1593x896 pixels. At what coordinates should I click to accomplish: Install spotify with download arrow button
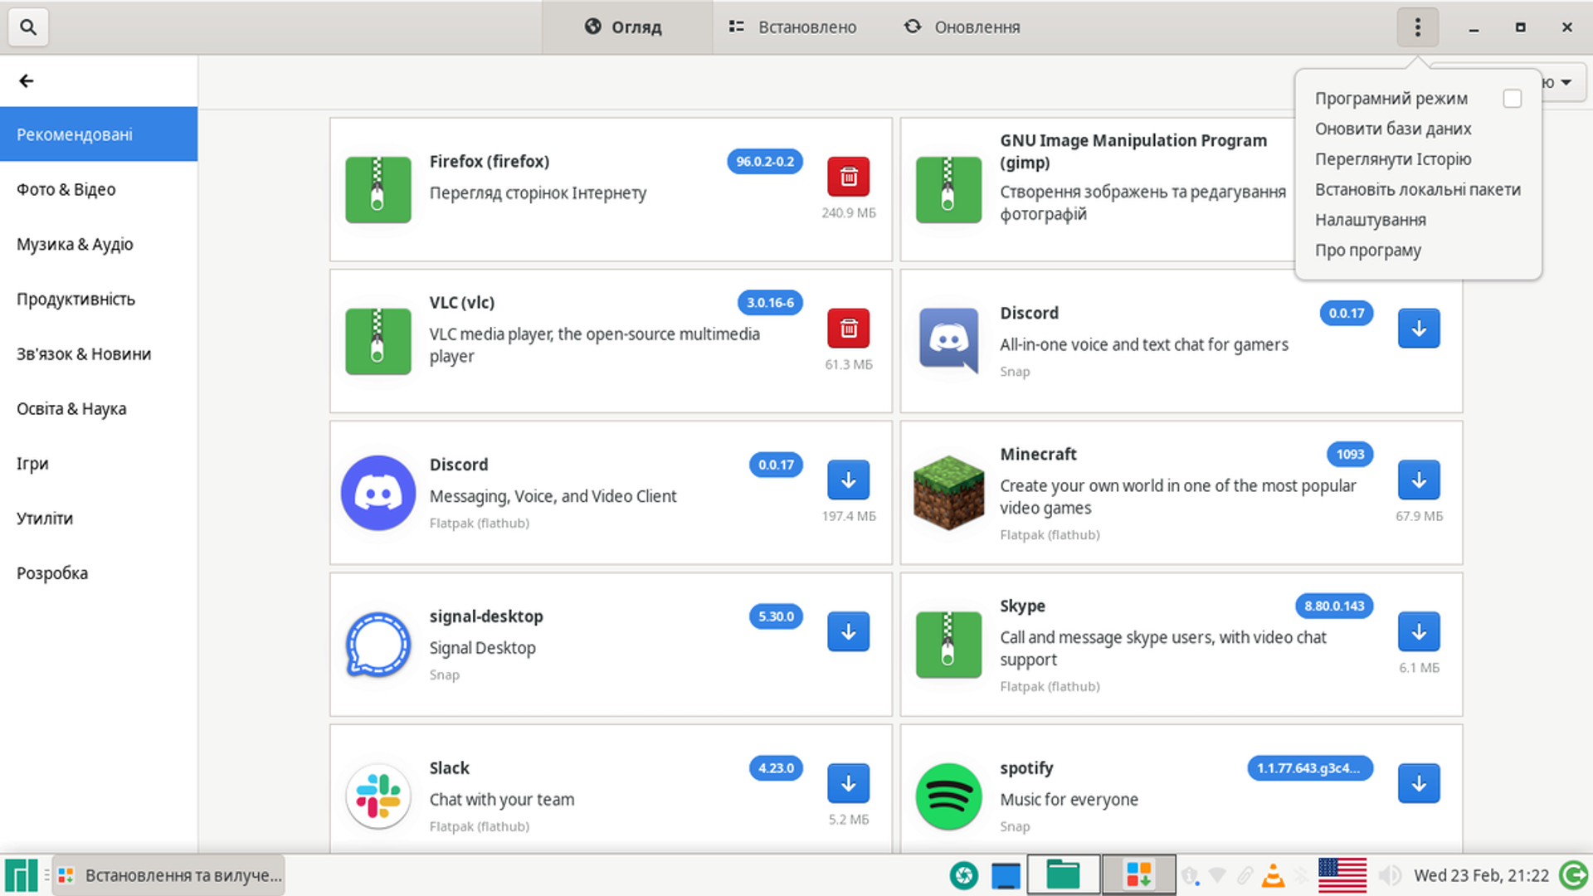point(1419,784)
